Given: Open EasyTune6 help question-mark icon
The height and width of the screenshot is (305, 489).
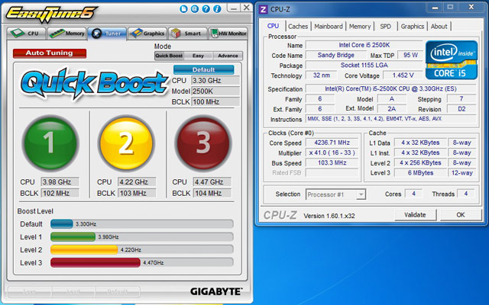Looking at the screenshot, I should (206, 8).
